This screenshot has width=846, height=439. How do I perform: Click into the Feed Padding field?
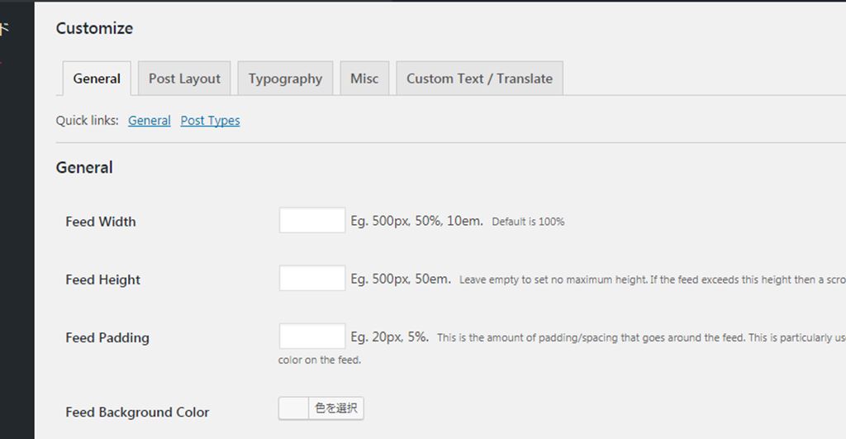tap(311, 336)
